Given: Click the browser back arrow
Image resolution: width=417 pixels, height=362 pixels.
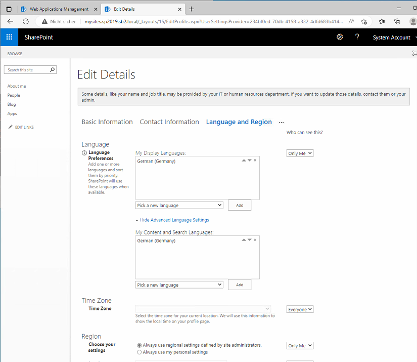Looking at the screenshot, I should 10,21.
